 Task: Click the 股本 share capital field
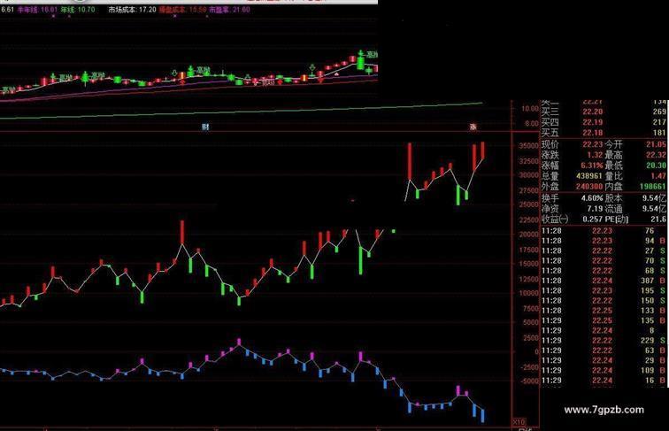pos(635,198)
